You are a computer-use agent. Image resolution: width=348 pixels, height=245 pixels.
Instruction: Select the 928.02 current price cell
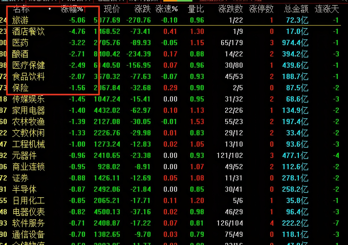(109, 167)
